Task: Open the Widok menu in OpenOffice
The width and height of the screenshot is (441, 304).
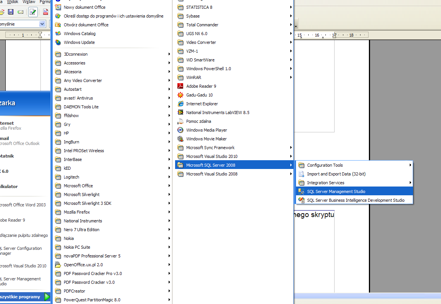Action: 13,2
